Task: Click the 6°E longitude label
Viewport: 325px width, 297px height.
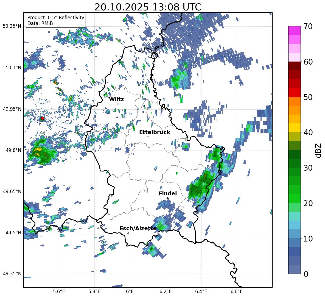Action: [x=130, y=292]
